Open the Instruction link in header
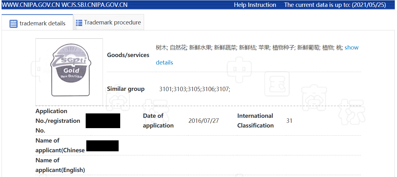397x177 pixels. click(262, 5)
